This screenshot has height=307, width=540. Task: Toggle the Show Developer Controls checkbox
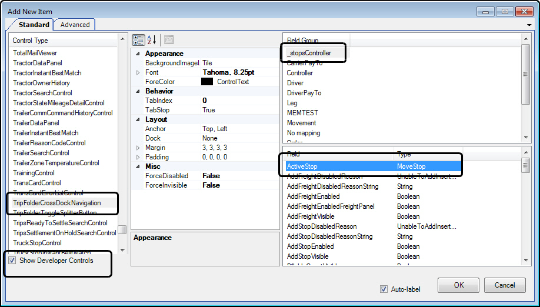[x=12, y=261]
